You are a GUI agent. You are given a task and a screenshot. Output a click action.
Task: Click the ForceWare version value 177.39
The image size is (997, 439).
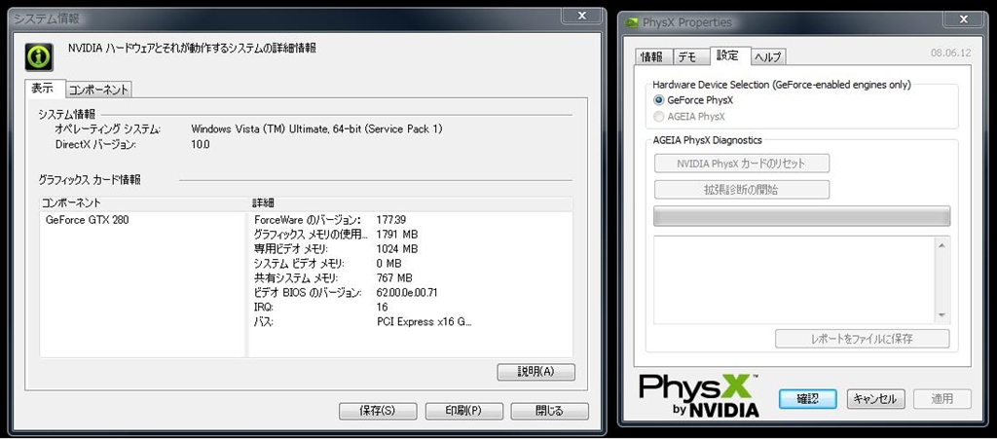(391, 220)
